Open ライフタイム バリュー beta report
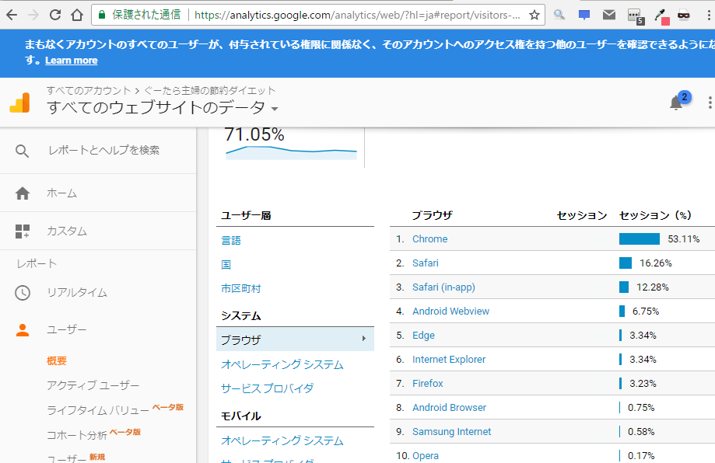The width and height of the screenshot is (715, 463). [97, 410]
